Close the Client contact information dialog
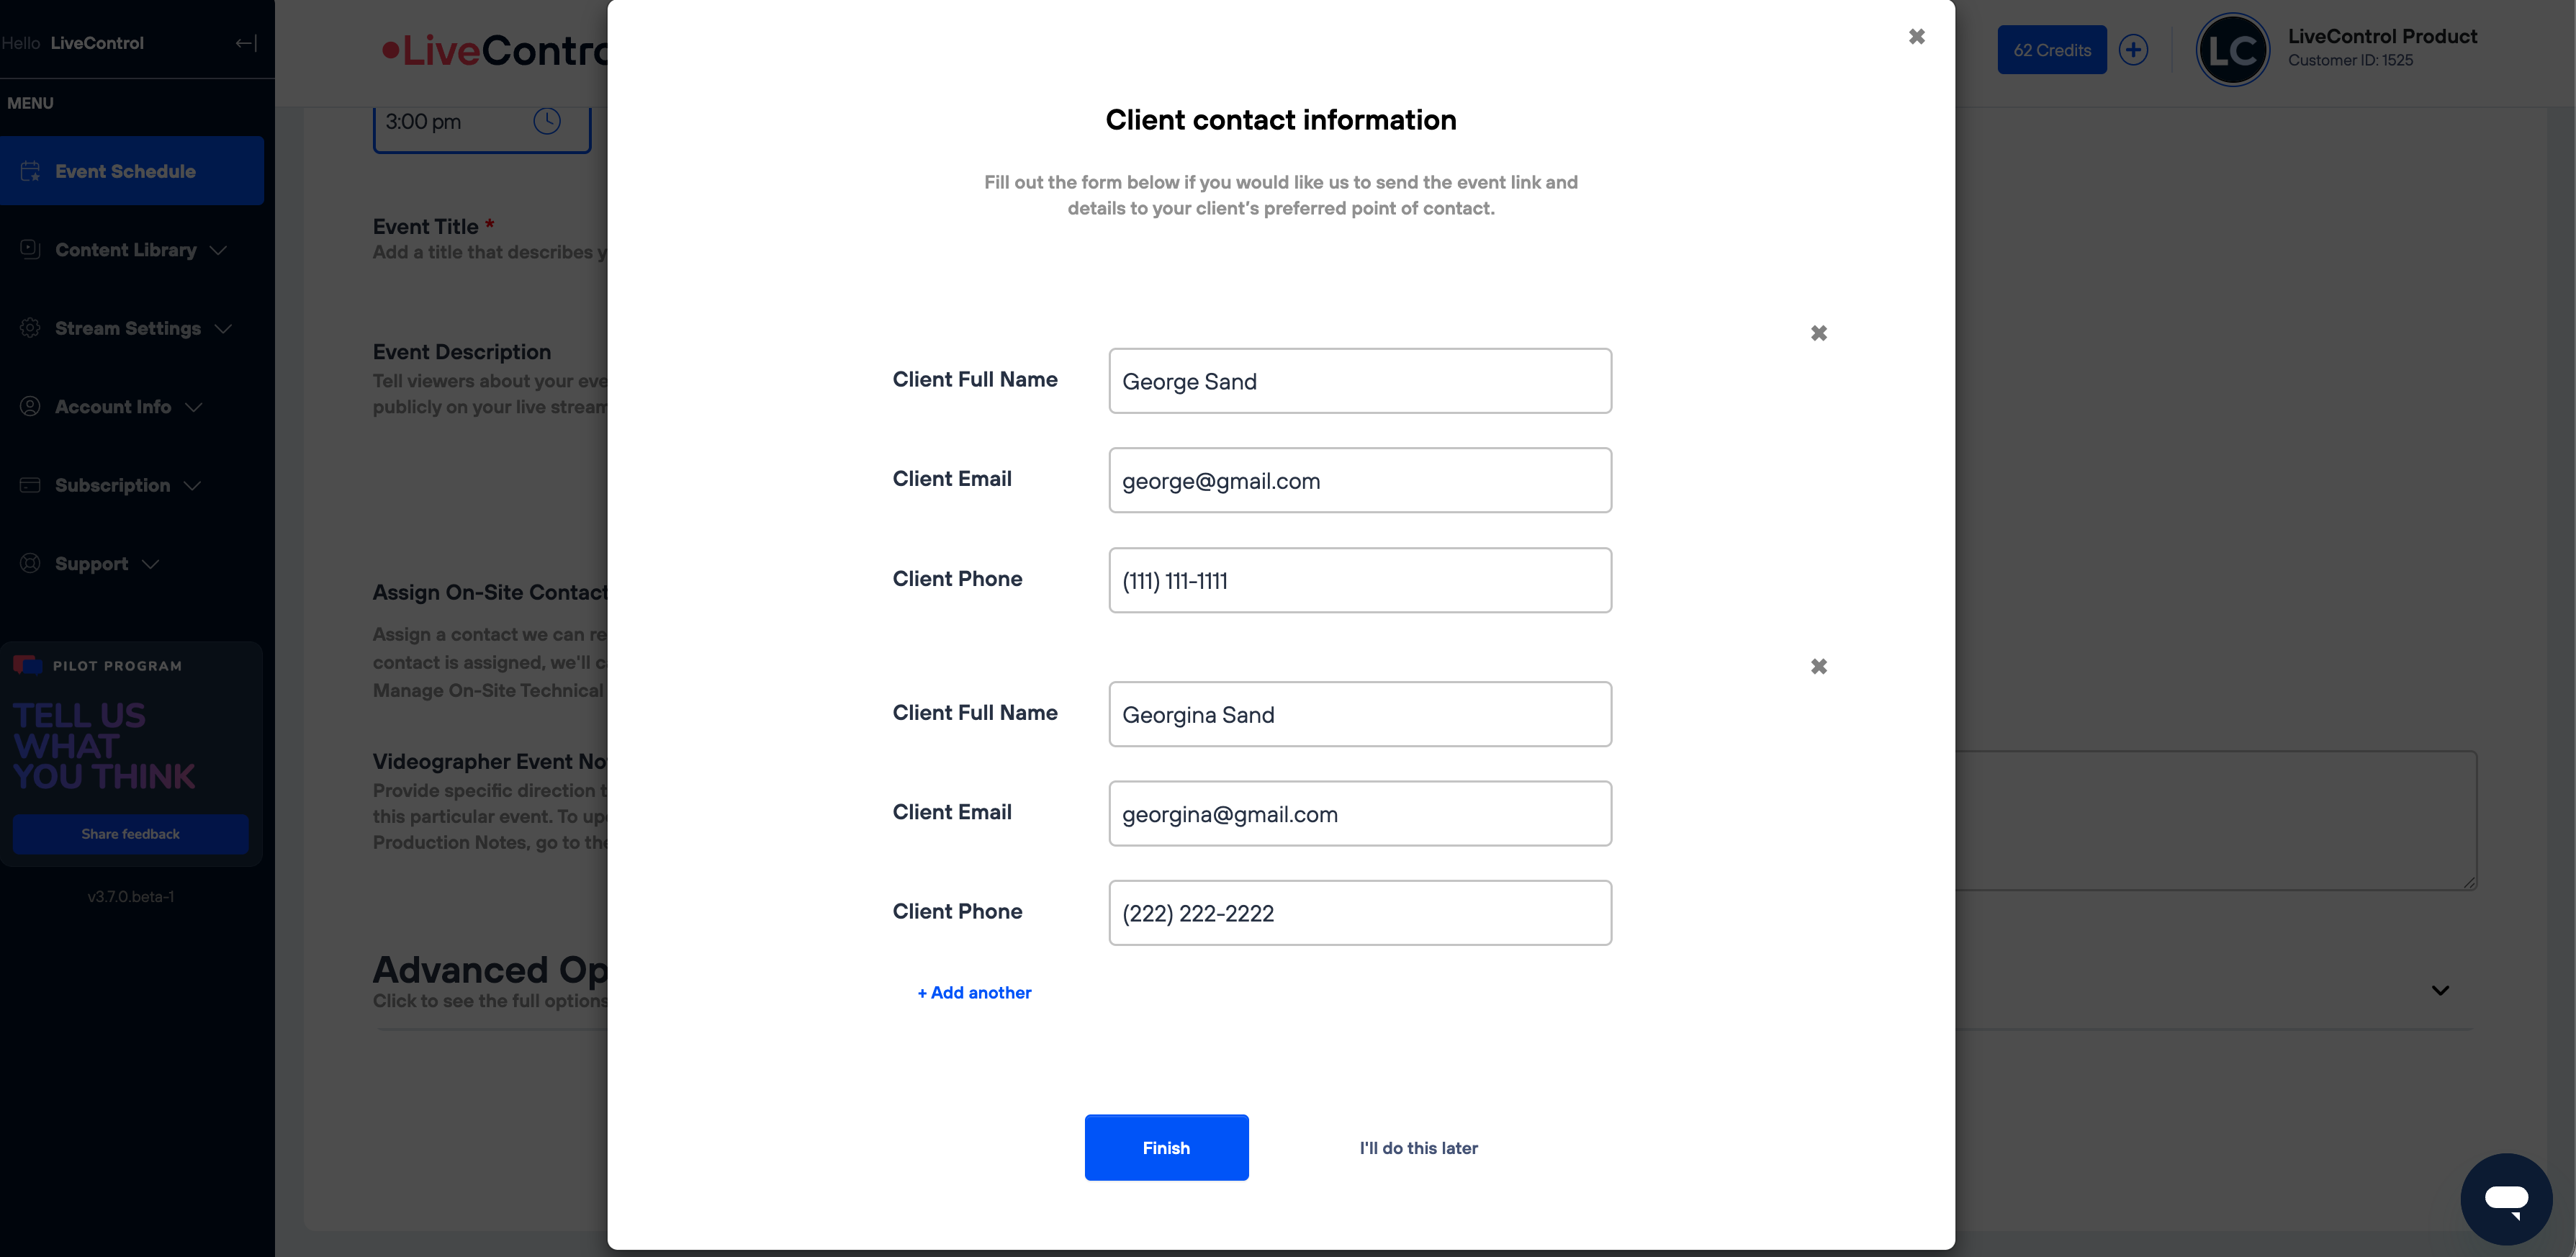Image resolution: width=2576 pixels, height=1257 pixels. coord(1916,37)
